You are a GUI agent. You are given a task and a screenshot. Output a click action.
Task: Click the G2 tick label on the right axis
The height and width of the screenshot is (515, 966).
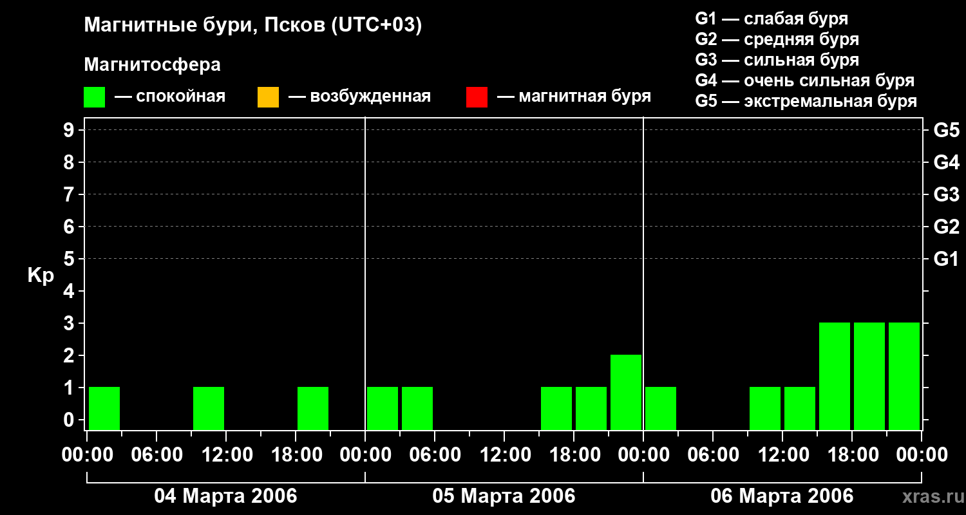tap(947, 227)
